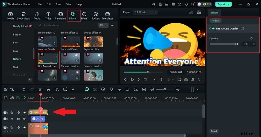261x137 pixels.
Task: Click the delete trash icon in timeline toolbar
Action: pyautogui.click(x=40, y=89)
